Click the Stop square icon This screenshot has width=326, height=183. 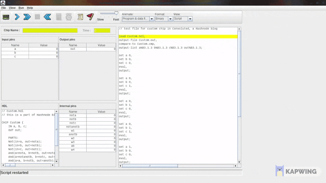[37, 17]
